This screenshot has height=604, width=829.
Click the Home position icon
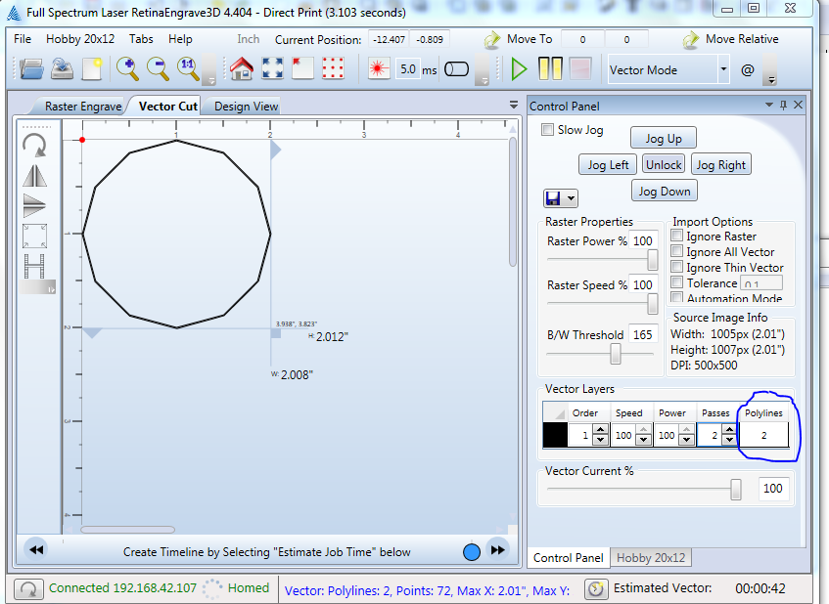241,69
